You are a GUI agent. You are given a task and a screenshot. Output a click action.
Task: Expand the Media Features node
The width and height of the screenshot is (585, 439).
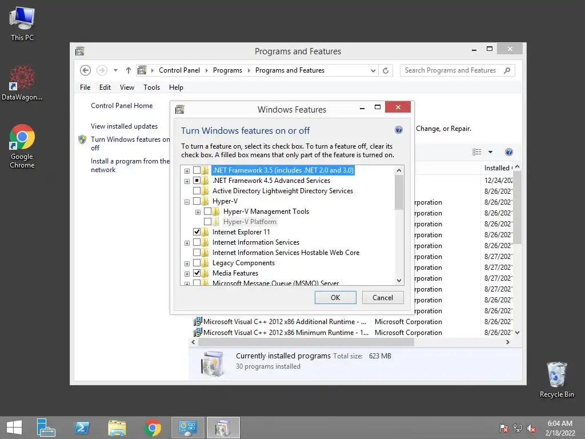pyautogui.click(x=187, y=274)
